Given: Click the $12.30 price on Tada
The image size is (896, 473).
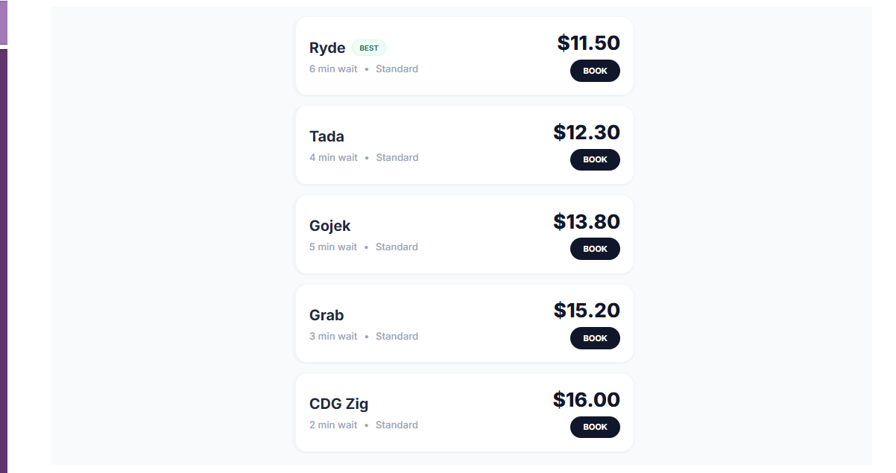Looking at the screenshot, I should point(587,132).
